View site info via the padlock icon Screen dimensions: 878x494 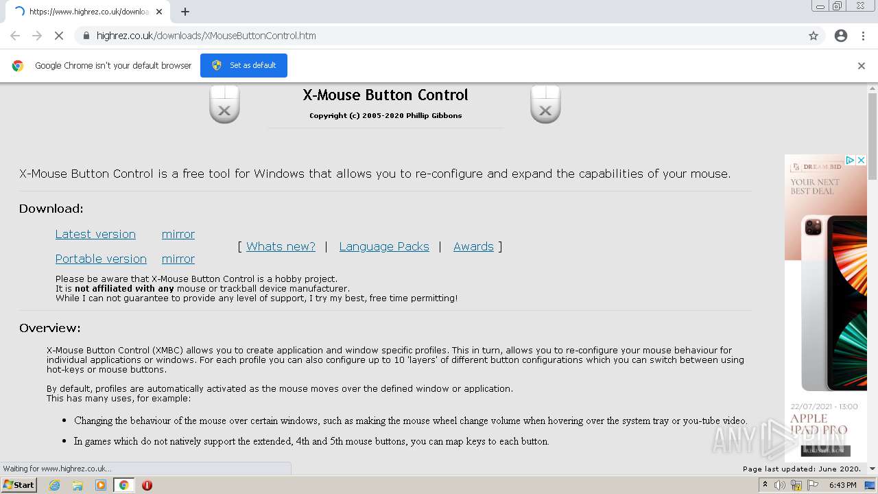tap(86, 36)
